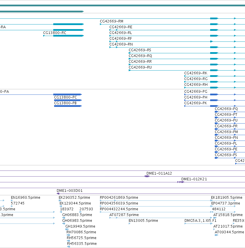Select the CG42669-RF transcript label
The image size is (245, 248).
[120, 39]
